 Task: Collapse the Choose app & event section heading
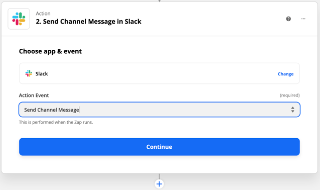50,51
